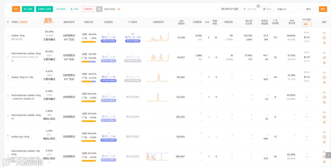The height and width of the screenshot is (168, 331).
Task: Open trend sparkline for hellomaterials stalker sling
Action: tap(158, 57)
